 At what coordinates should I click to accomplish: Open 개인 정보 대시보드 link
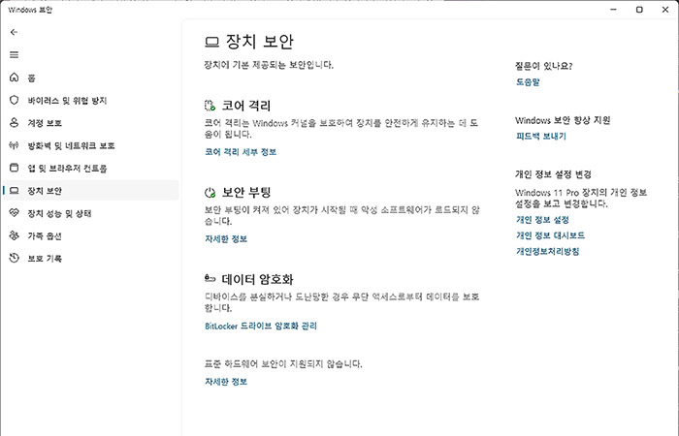(550, 235)
